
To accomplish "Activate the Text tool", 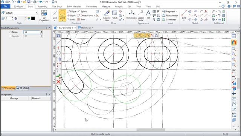I will pos(148,15).
